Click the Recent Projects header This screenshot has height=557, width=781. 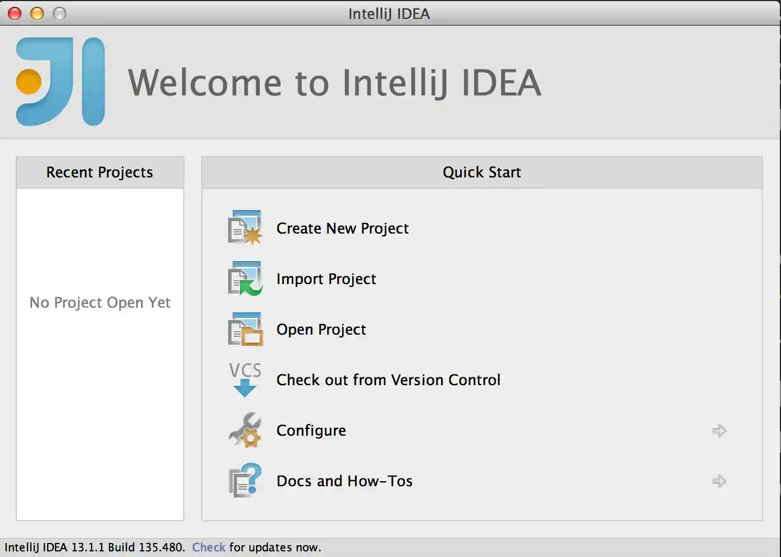point(99,172)
